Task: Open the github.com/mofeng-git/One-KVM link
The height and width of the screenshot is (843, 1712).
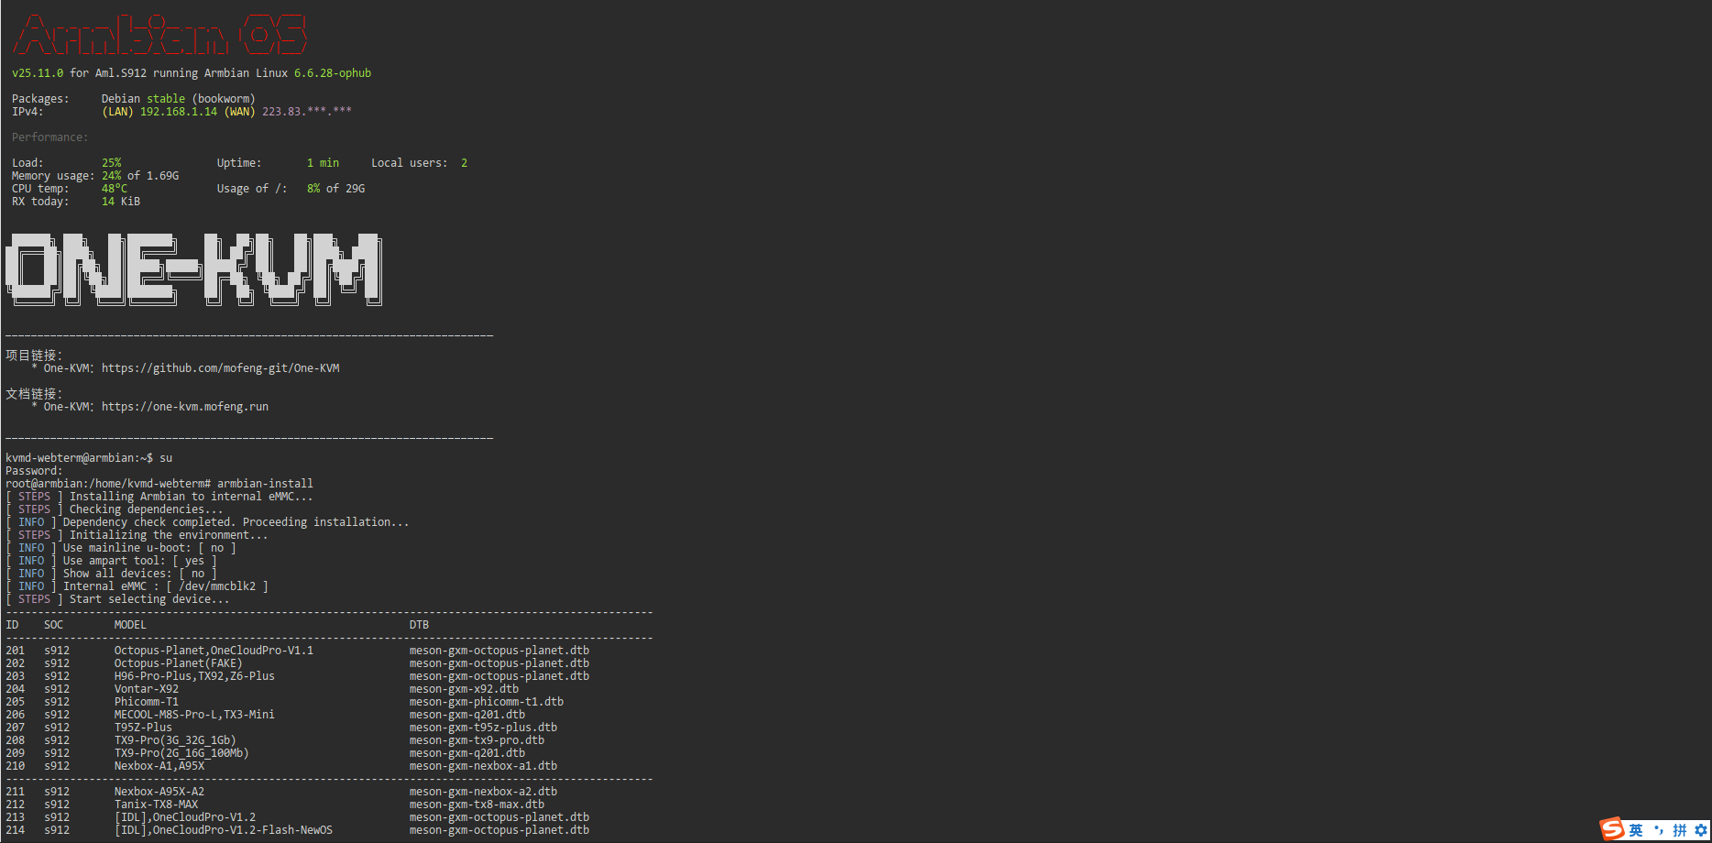Action: point(220,368)
